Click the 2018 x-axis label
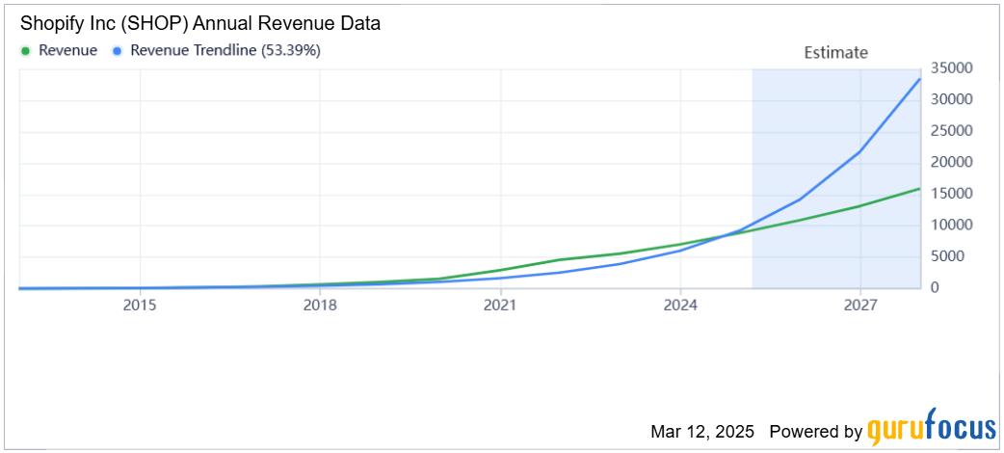Screen dimensions: 1004x453 point(320,306)
